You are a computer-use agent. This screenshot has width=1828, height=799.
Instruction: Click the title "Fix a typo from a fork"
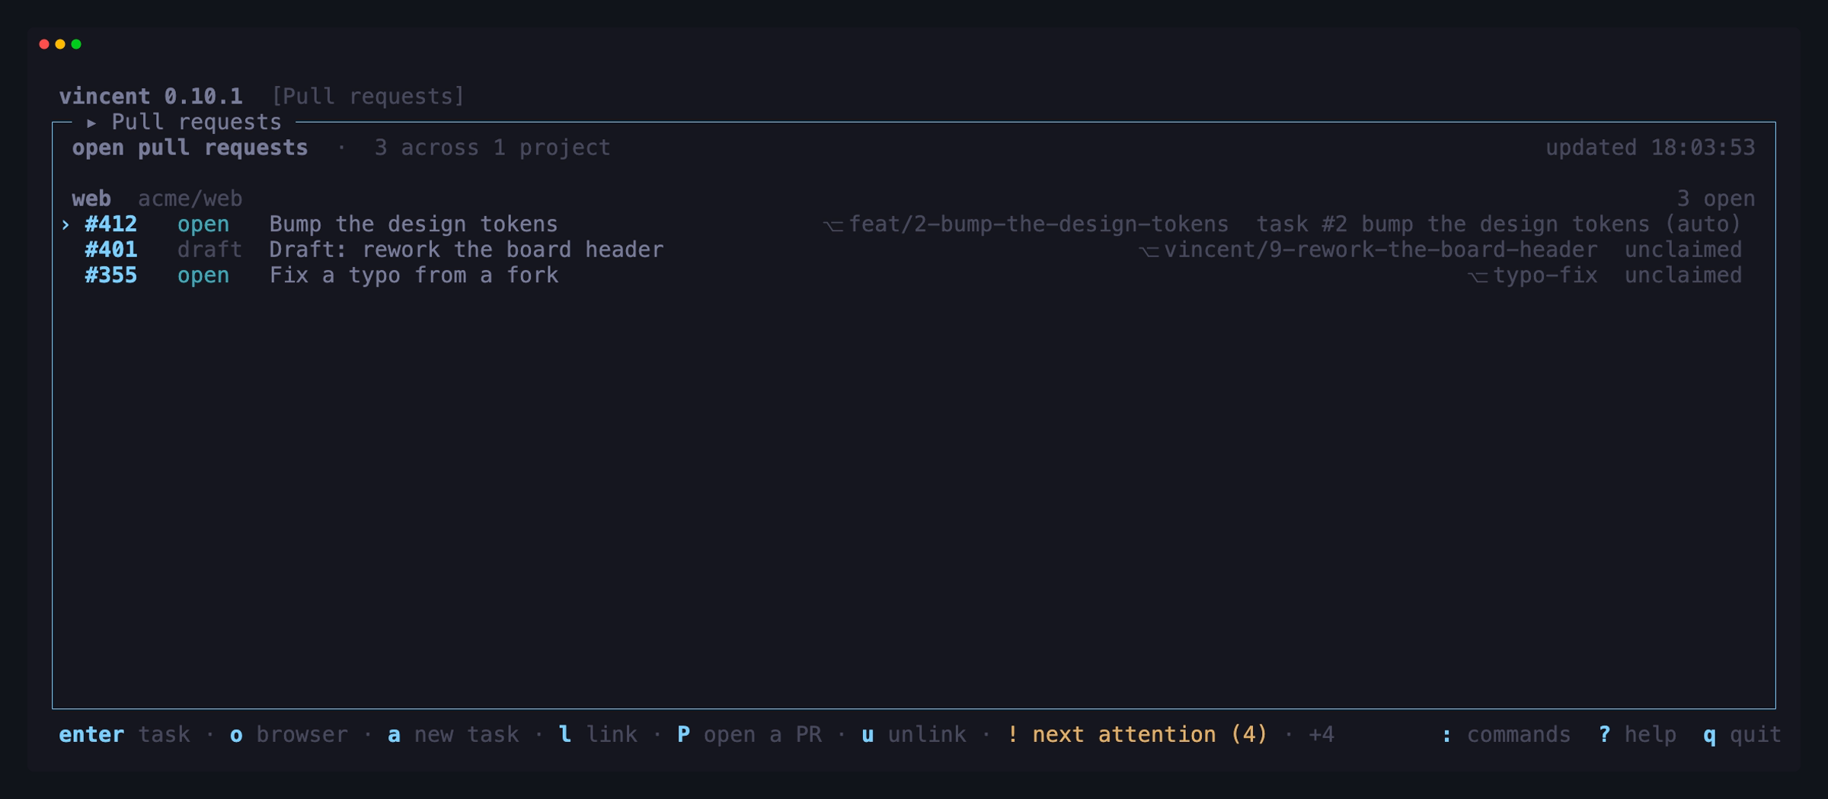point(414,275)
